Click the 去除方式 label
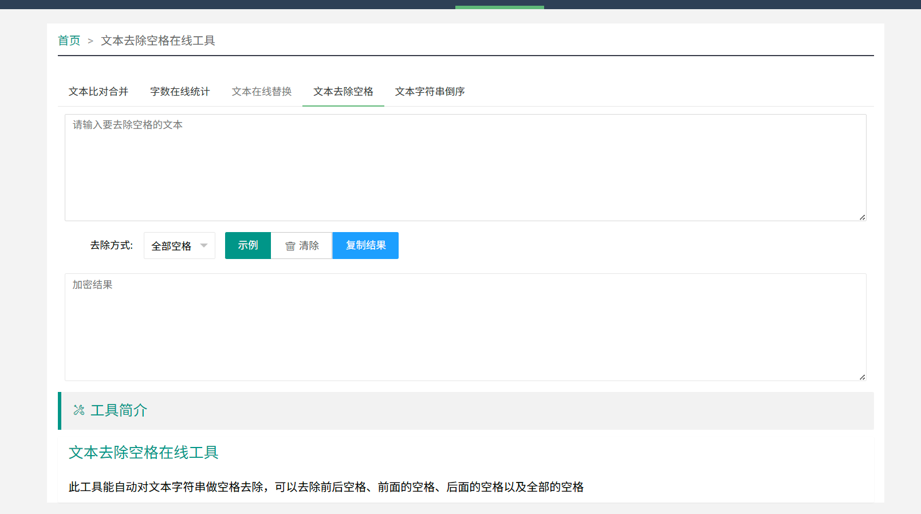Screen dimensions: 921x514 click(112, 245)
